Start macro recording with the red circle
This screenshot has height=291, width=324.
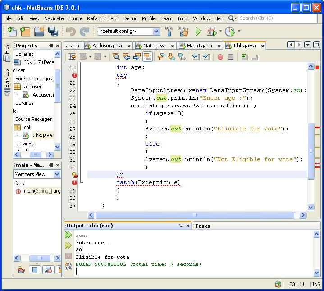[x=220, y=57]
